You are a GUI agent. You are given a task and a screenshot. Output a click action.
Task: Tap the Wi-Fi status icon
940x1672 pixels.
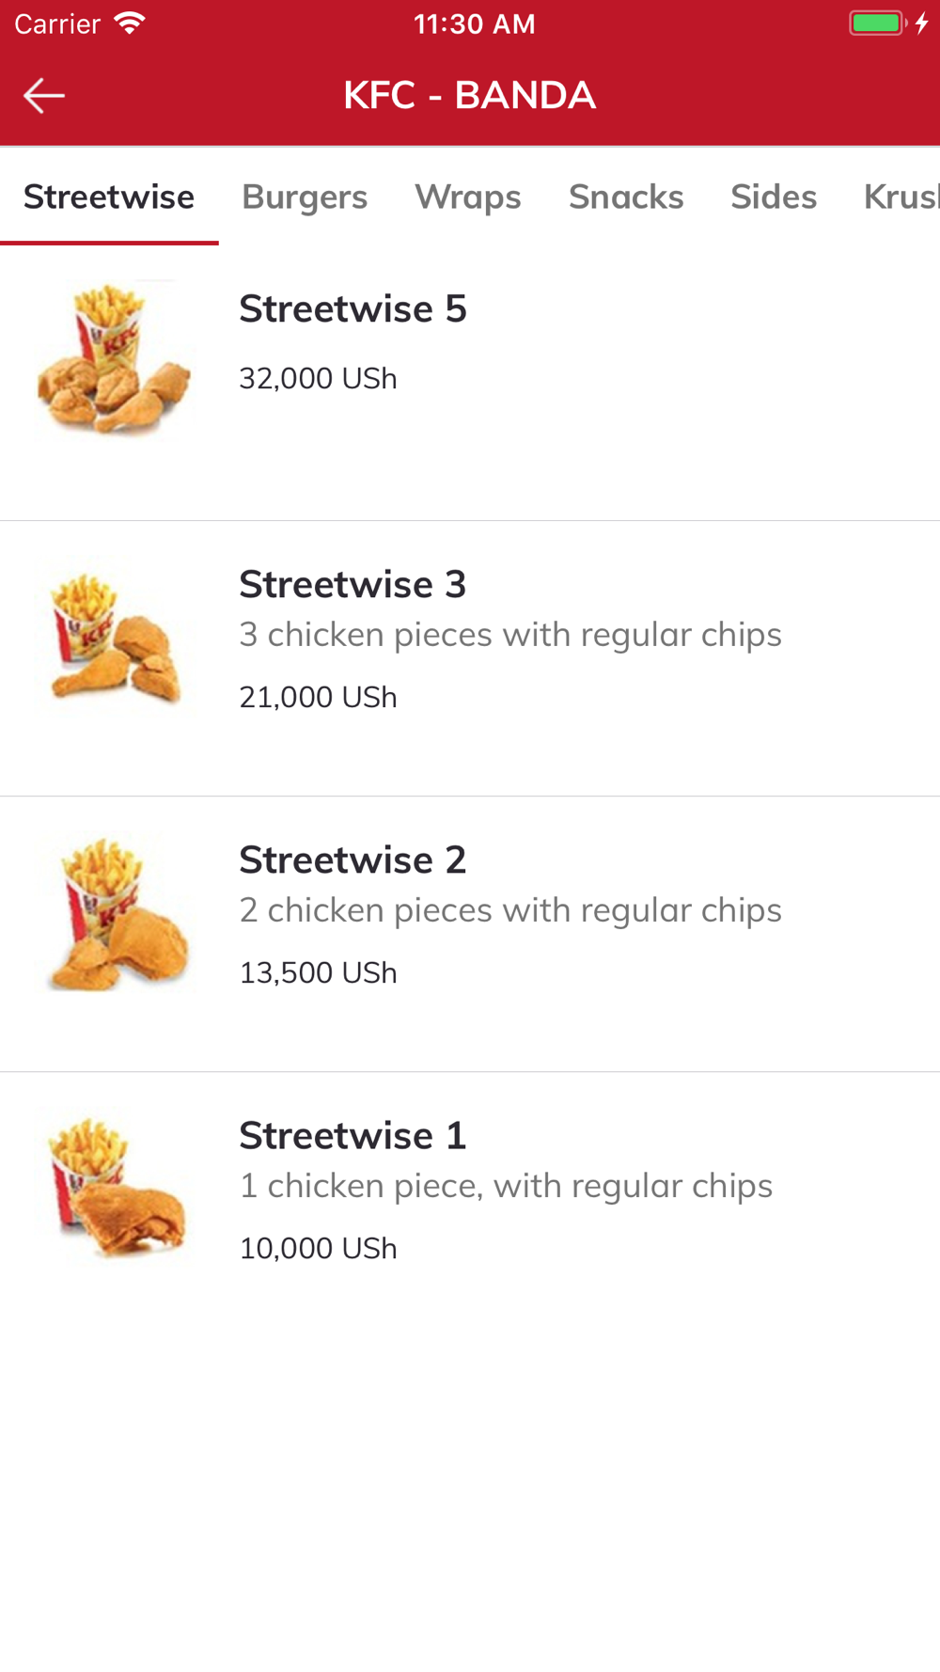tap(129, 24)
